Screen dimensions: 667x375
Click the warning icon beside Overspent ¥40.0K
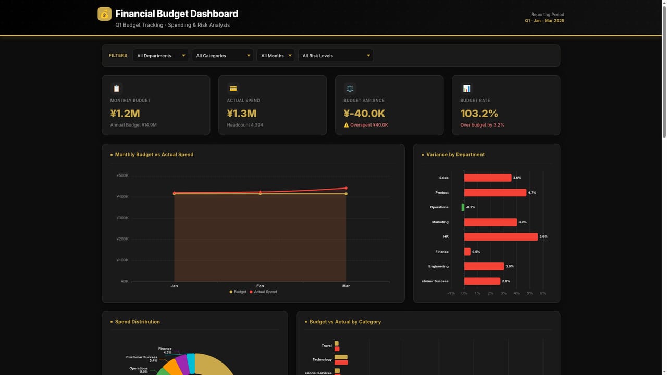(347, 125)
